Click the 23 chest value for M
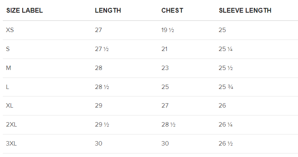The image size is (298, 157). coord(165,68)
